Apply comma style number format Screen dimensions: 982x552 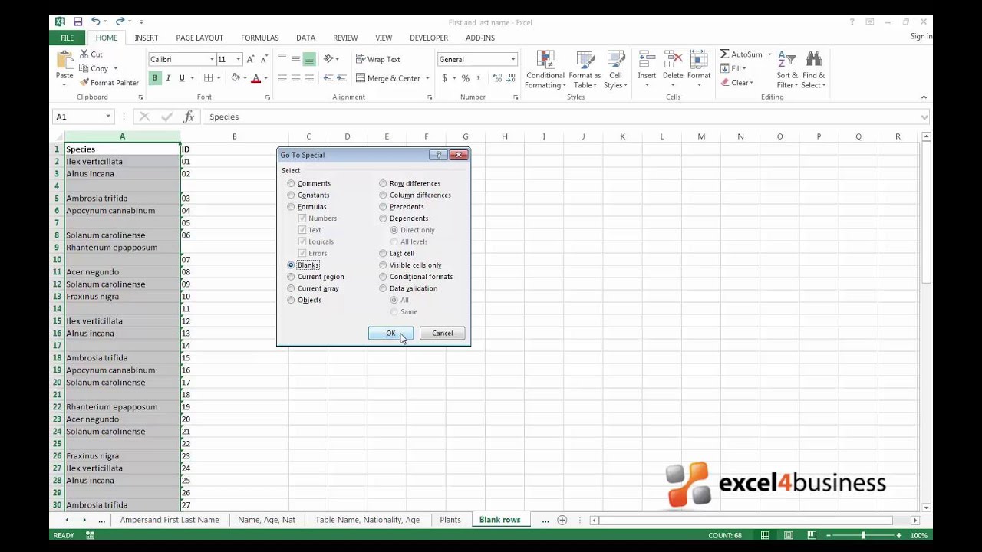pyautogui.click(x=478, y=78)
